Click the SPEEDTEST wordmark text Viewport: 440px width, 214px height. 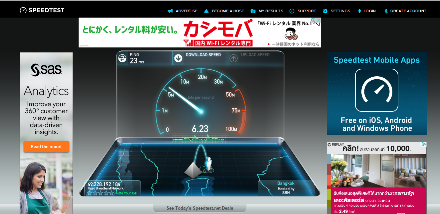pos(46,10)
